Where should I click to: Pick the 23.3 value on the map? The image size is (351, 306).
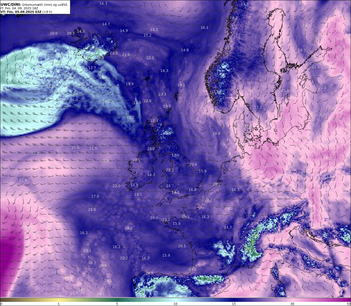(x=162, y=94)
